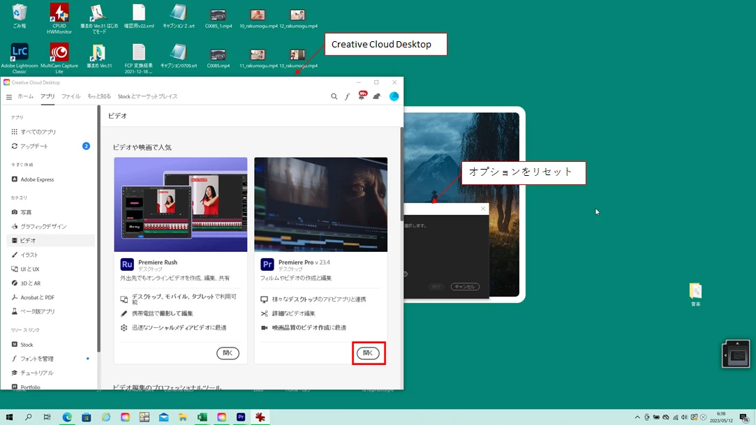Screen dimensions: 756x425
Task: Open Excel from the taskbar
Action: tap(202, 417)
